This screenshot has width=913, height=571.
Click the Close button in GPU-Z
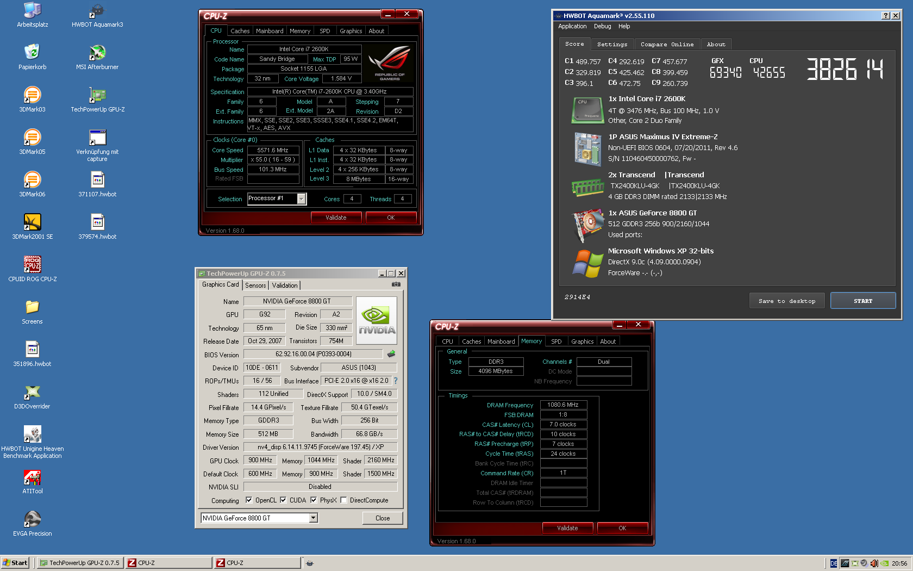pyautogui.click(x=383, y=518)
